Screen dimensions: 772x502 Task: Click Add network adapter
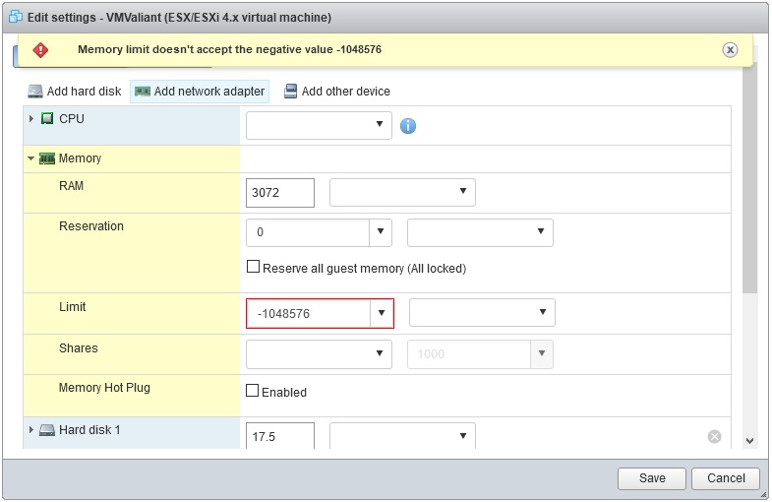pyautogui.click(x=200, y=92)
